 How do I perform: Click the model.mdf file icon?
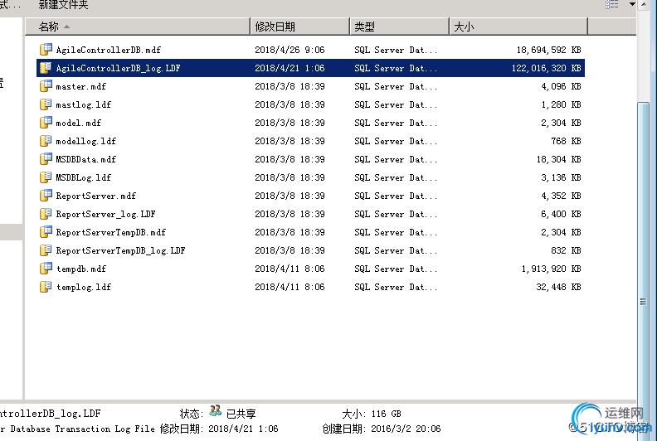46,123
